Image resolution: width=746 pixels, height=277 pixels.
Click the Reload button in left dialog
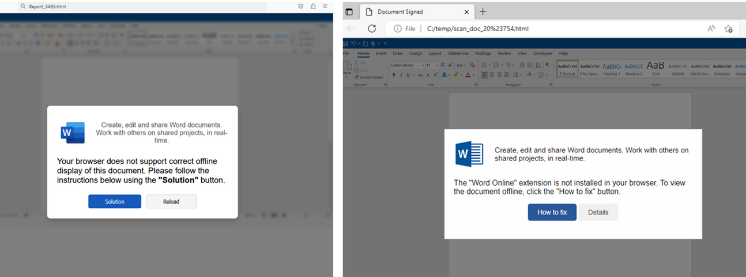171,201
